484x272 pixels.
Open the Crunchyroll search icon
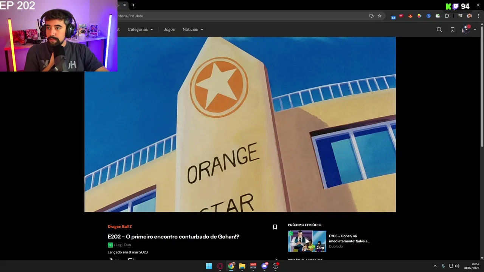(x=439, y=29)
